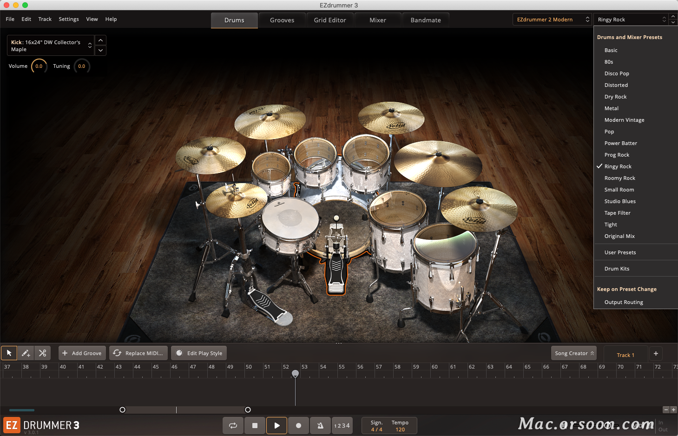Open the Kick instrument selection dropdown
The image size is (678, 436).
coord(51,46)
